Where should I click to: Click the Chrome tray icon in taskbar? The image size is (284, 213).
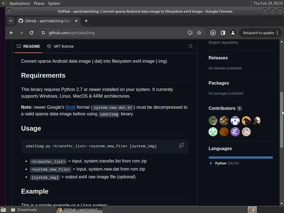pyautogui.click(x=252, y=210)
